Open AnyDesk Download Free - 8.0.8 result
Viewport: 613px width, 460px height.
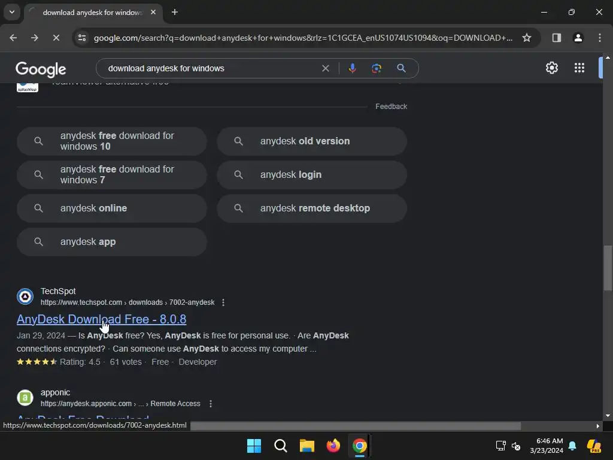point(101,319)
